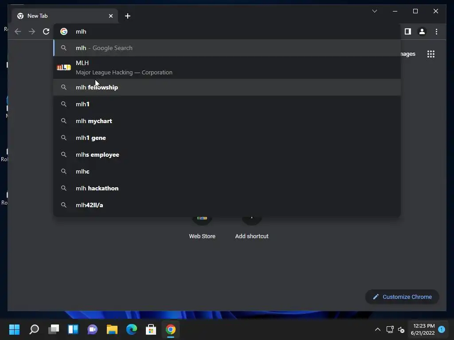Click the back navigation arrow
Viewport: 454px width, 340px height.
[18, 31]
